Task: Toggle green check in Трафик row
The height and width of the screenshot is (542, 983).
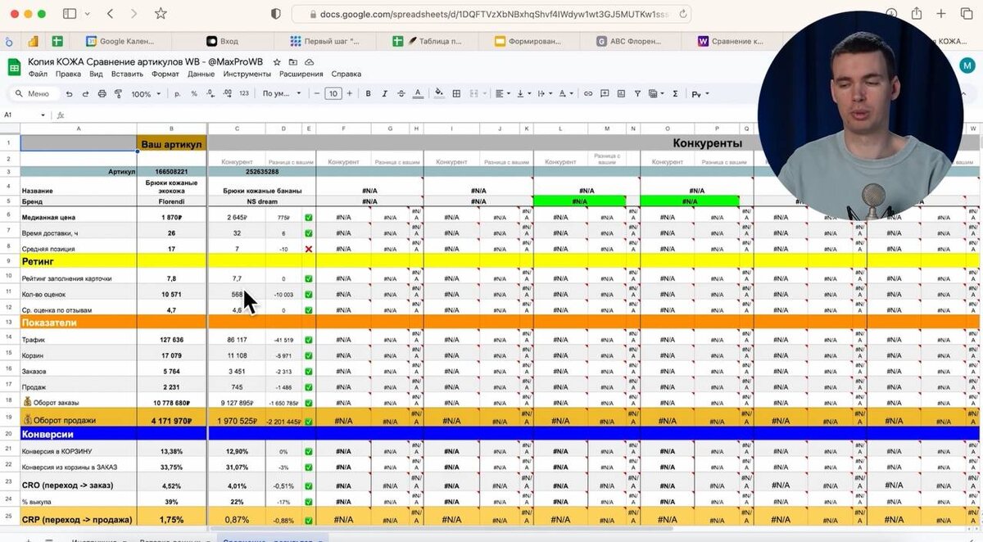Action: click(309, 340)
